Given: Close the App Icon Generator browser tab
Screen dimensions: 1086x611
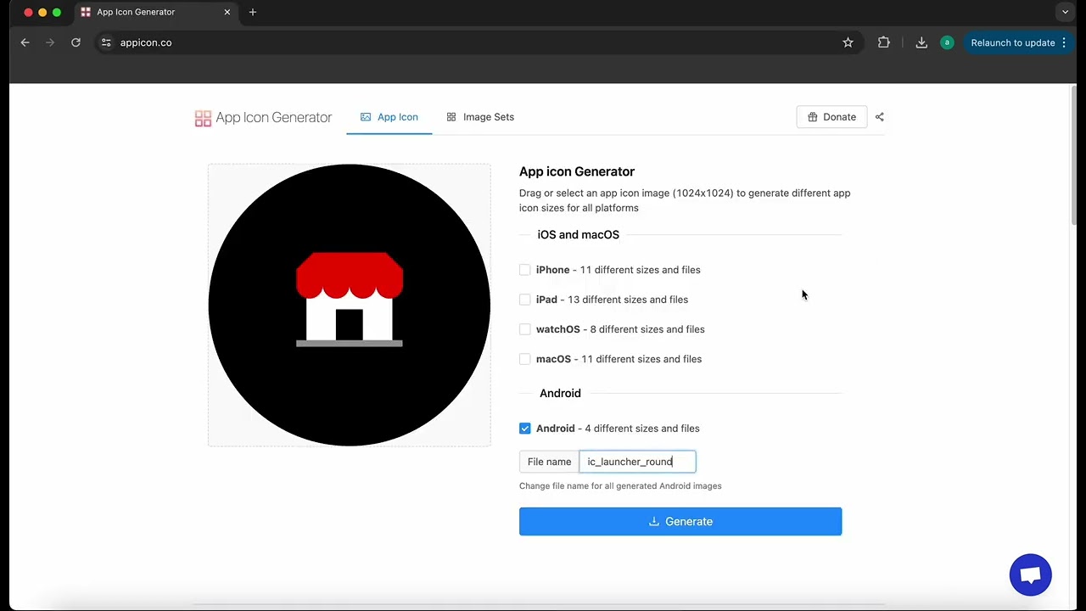Looking at the screenshot, I should coord(227,12).
